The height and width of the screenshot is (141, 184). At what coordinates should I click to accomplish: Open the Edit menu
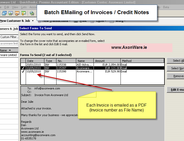[7, 7]
